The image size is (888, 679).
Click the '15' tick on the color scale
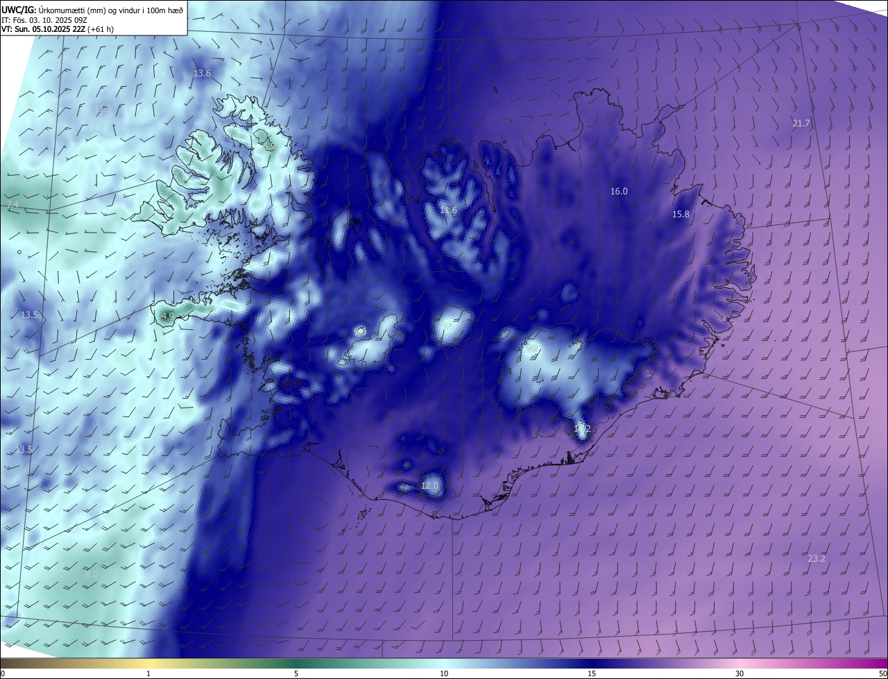pos(592,673)
